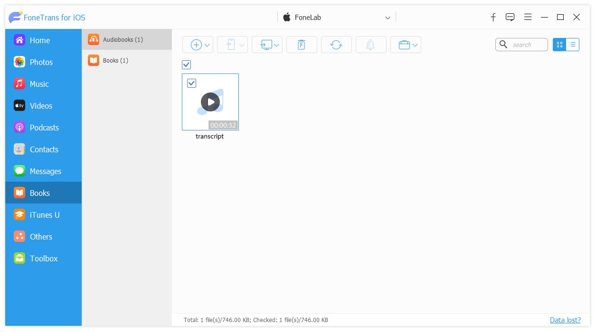
Task: Switch to grid view
Action: coord(559,45)
